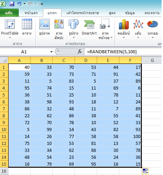This screenshot has height=175, width=163.
Task: Expand the เส้น chart dropdown arrow
Action: click(x=138, y=37)
